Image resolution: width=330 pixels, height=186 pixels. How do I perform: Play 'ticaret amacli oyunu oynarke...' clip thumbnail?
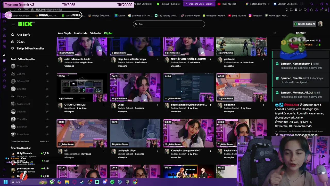pyautogui.click(x=188, y=88)
